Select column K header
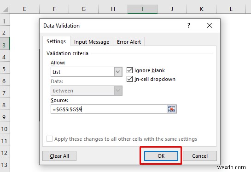Viewport: 251px width, 172px height. [202, 9]
